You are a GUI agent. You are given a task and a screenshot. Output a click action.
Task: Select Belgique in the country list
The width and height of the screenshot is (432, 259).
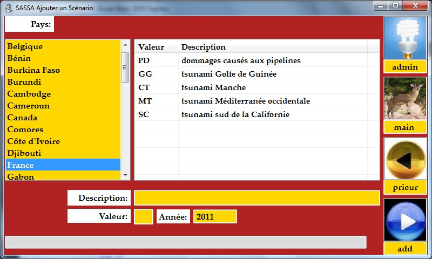point(63,46)
